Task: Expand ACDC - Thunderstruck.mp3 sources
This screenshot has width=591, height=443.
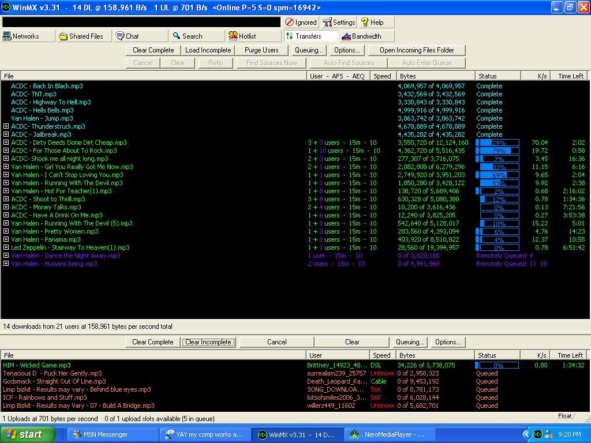Action: pyautogui.click(x=6, y=126)
